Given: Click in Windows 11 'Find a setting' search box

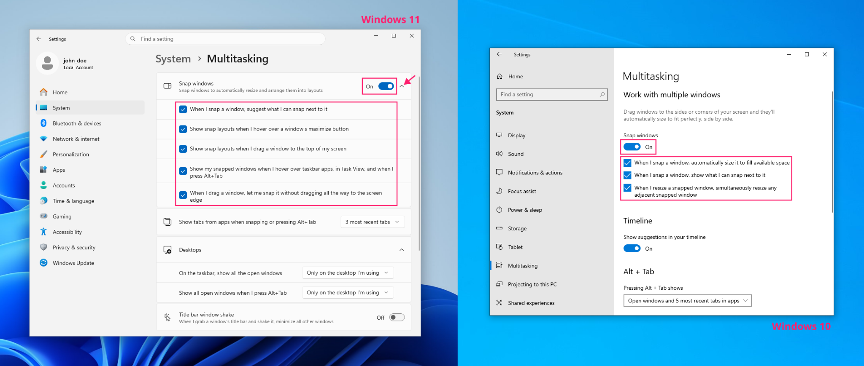Looking at the screenshot, I should pyautogui.click(x=225, y=39).
